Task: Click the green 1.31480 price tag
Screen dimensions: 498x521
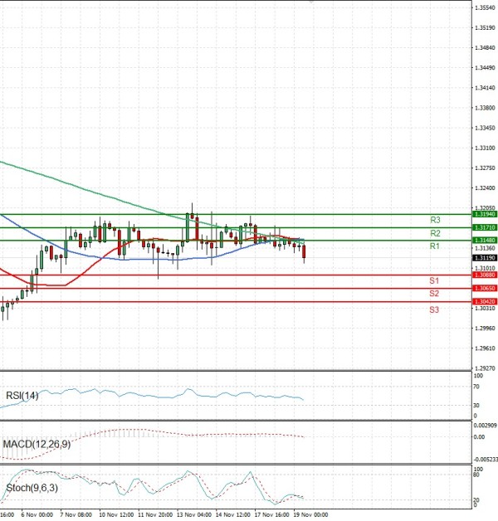Action: point(485,241)
